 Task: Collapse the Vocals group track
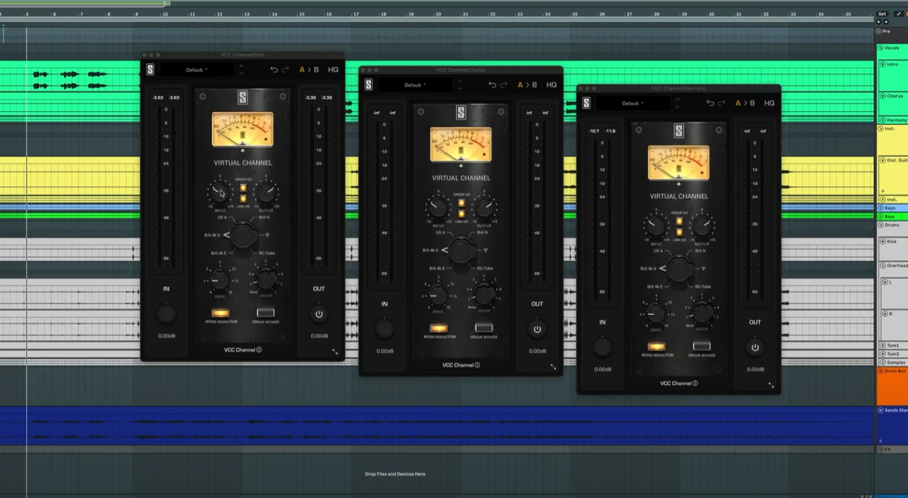click(881, 48)
